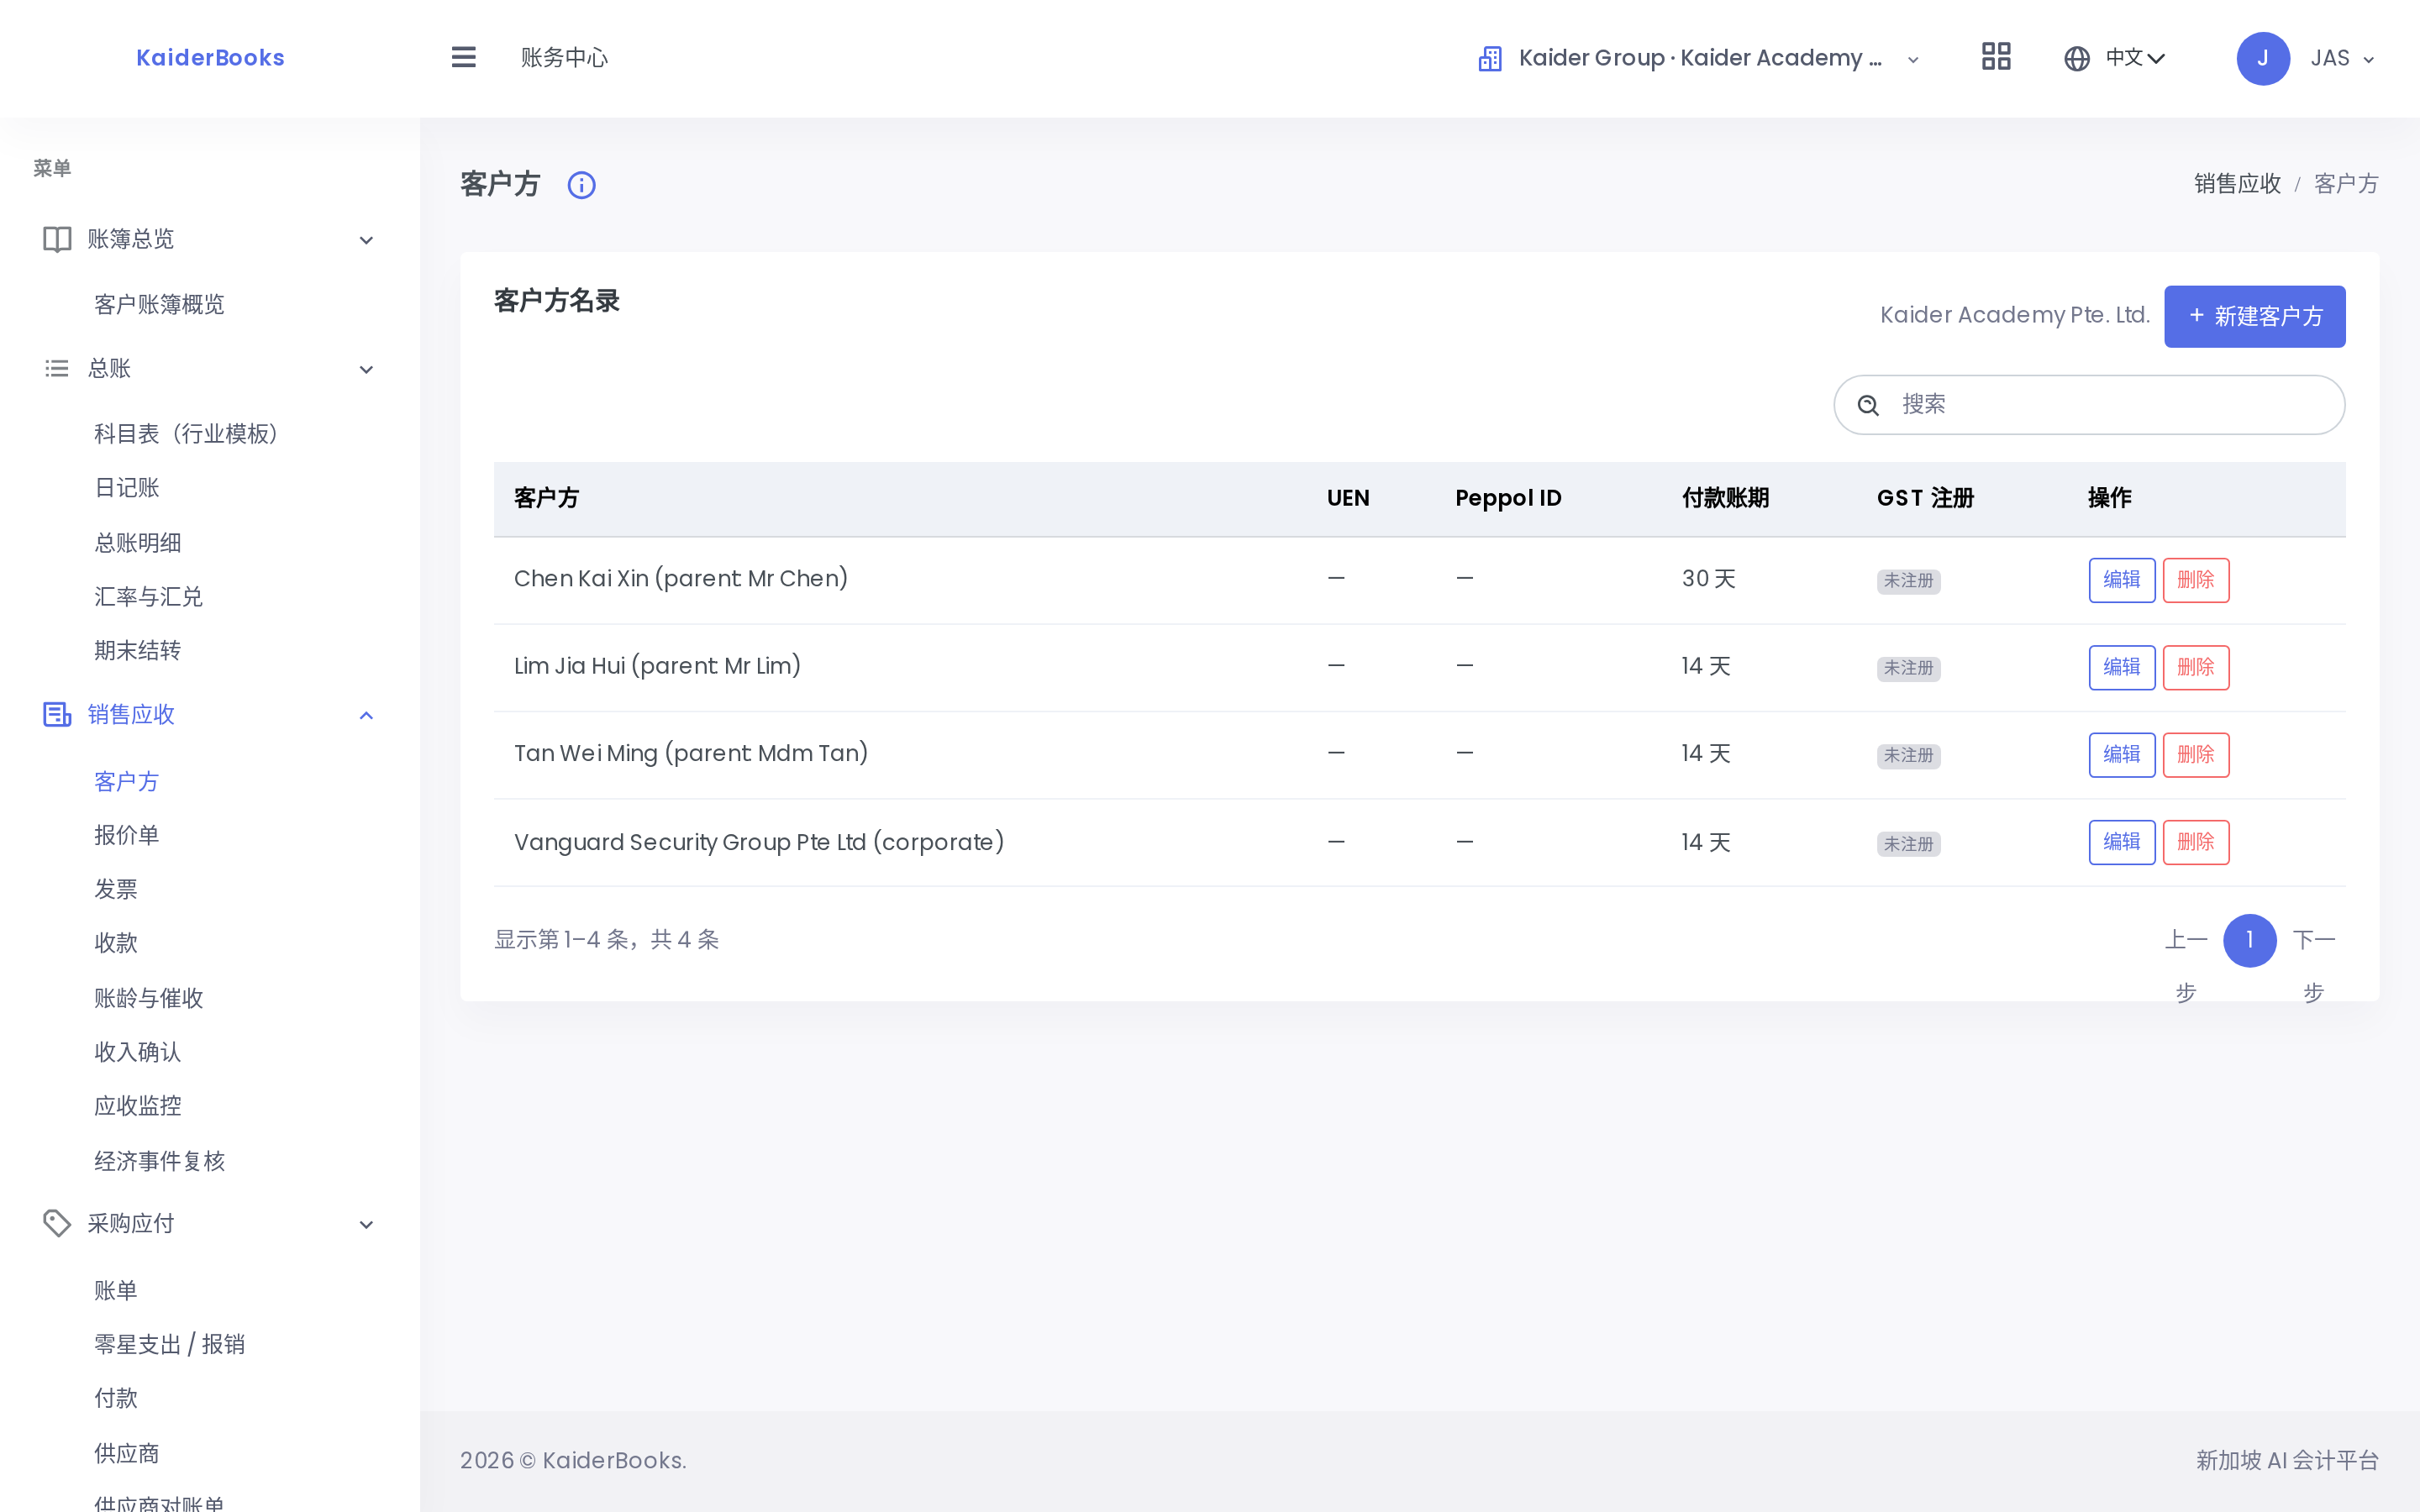Open 经济事件复核 menu item
This screenshot has height=1512, width=2420.
pos(159,1161)
